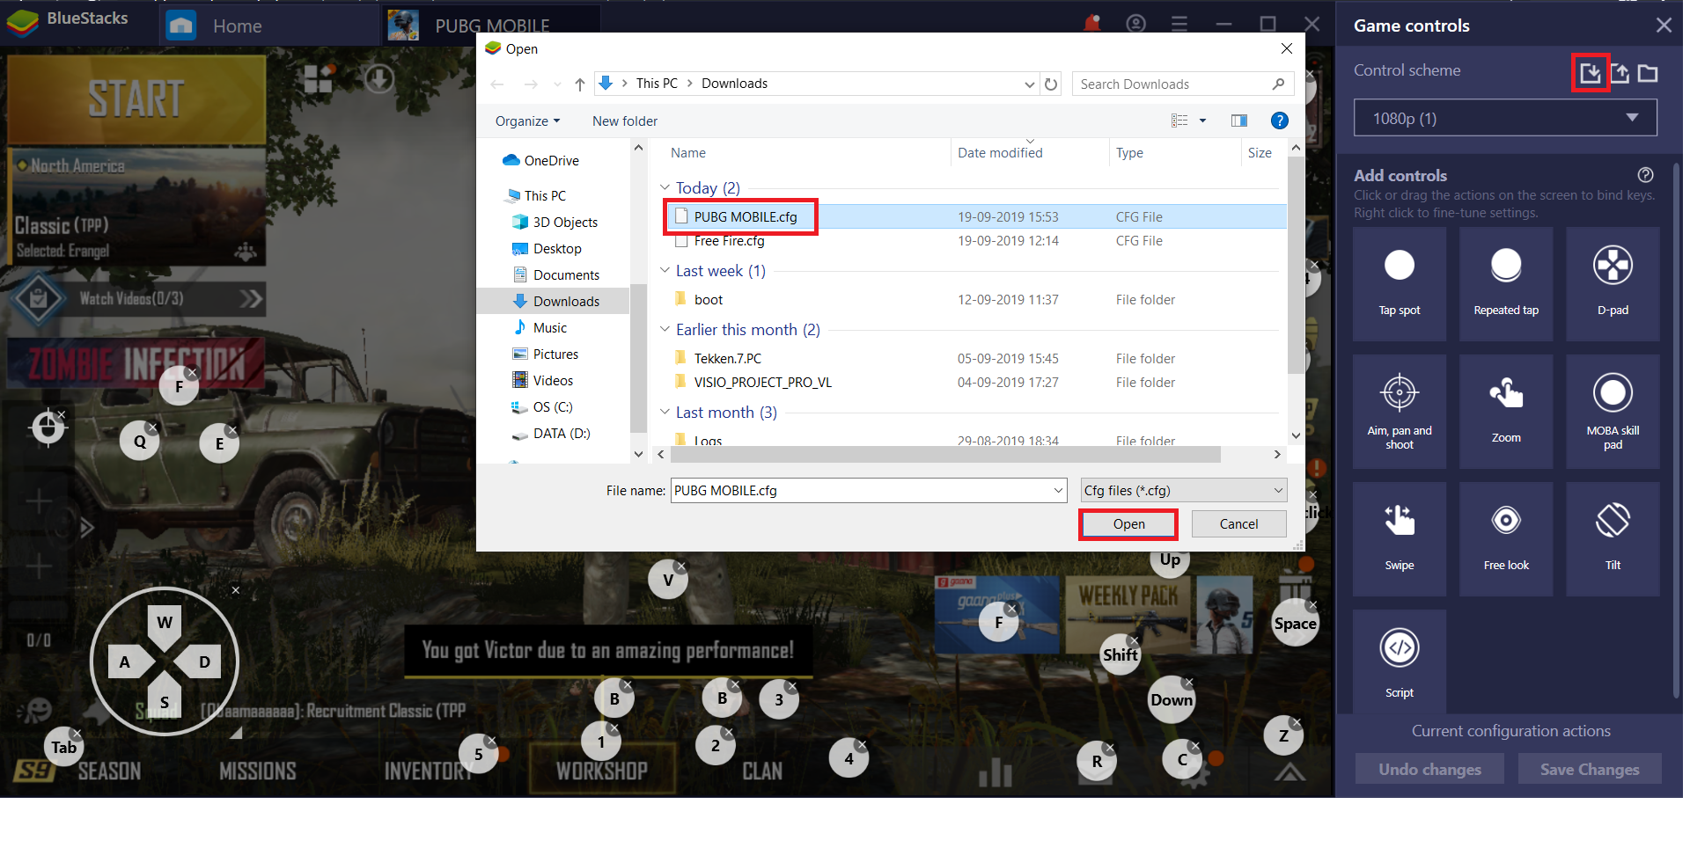This screenshot has height=848, width=1690.
Task: Click Undo changes in Game controls
Action: coord(1429,769)
